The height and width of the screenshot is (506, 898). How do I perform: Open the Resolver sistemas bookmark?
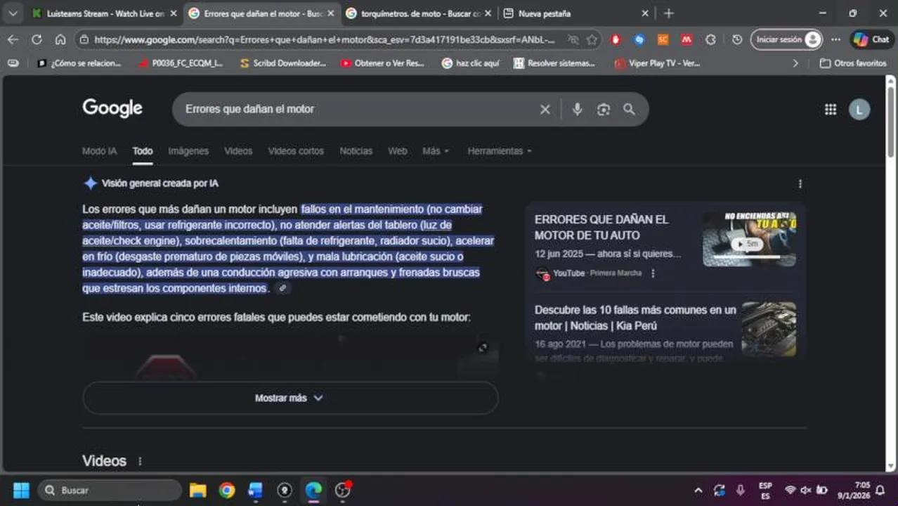pos(554,63)
